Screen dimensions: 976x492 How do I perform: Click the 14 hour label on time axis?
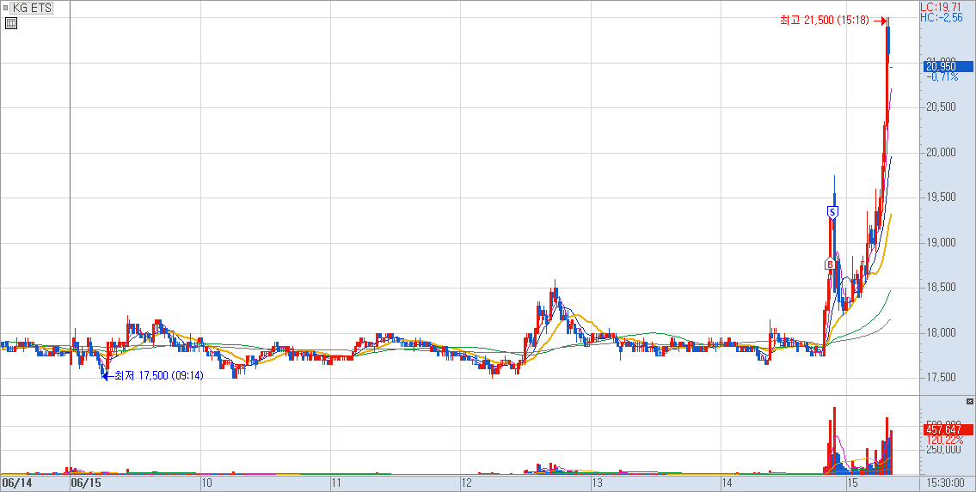coord(727,483)
